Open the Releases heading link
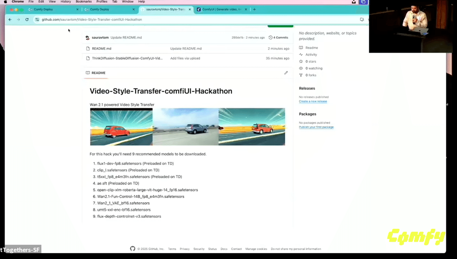Image resolution: width=457 pixels, height=259 pixels. pos(307,88)
